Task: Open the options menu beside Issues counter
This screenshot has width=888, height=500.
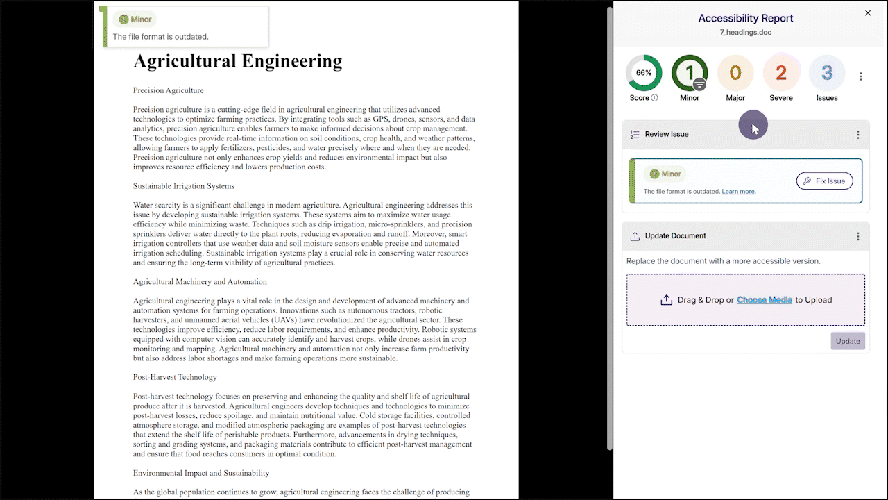Action: (x=861, y=76)
